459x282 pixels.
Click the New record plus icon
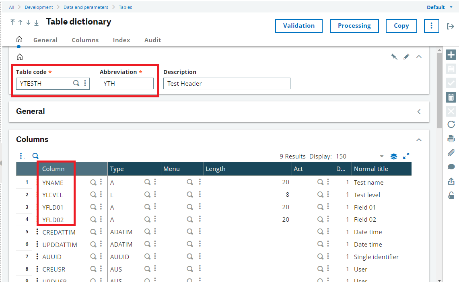pos(451,55)
